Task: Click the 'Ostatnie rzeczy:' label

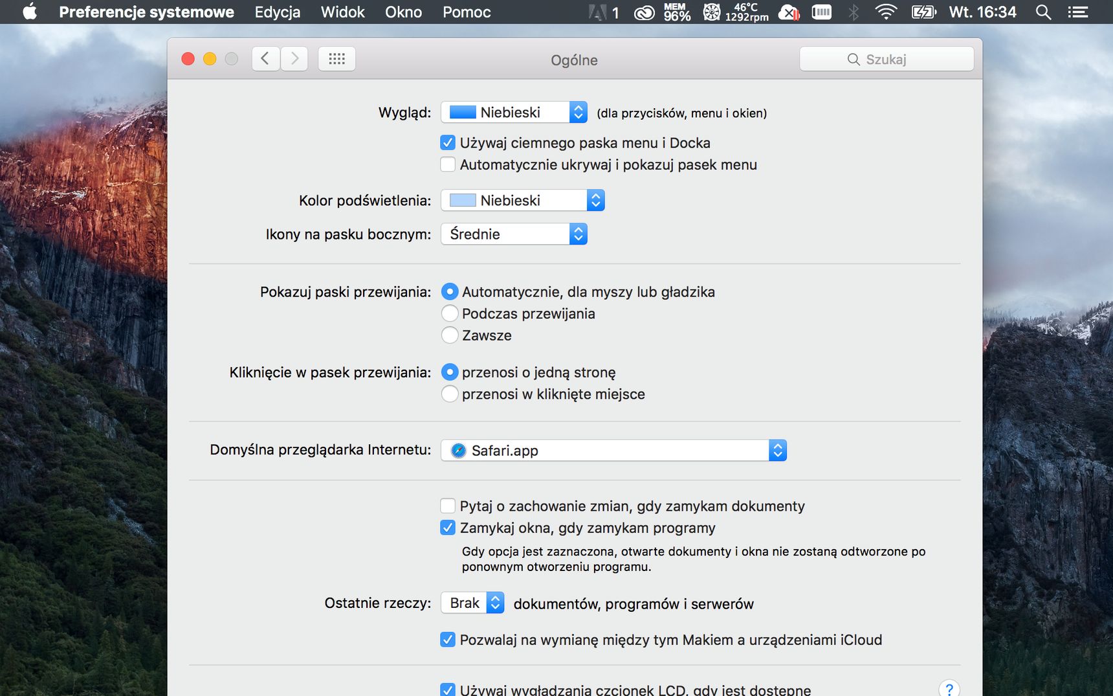Action: point(378,603)
